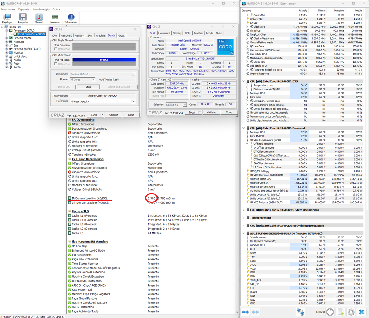This screenshot has width=369, height=318.
Task: Toggle Reference checkbox under CPU Single Thread
Action: coord(56,49)
